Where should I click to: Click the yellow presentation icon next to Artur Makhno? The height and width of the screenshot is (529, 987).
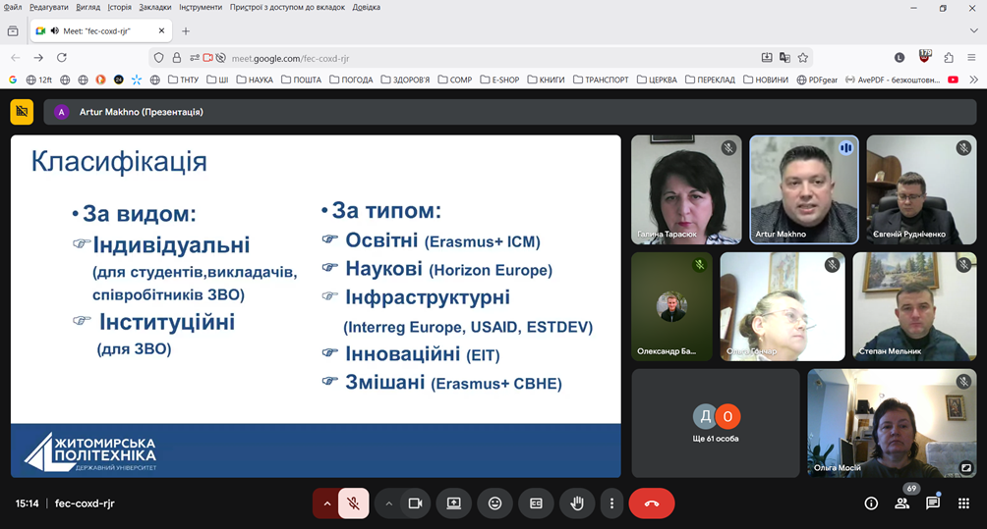click(x=22, y=112)
